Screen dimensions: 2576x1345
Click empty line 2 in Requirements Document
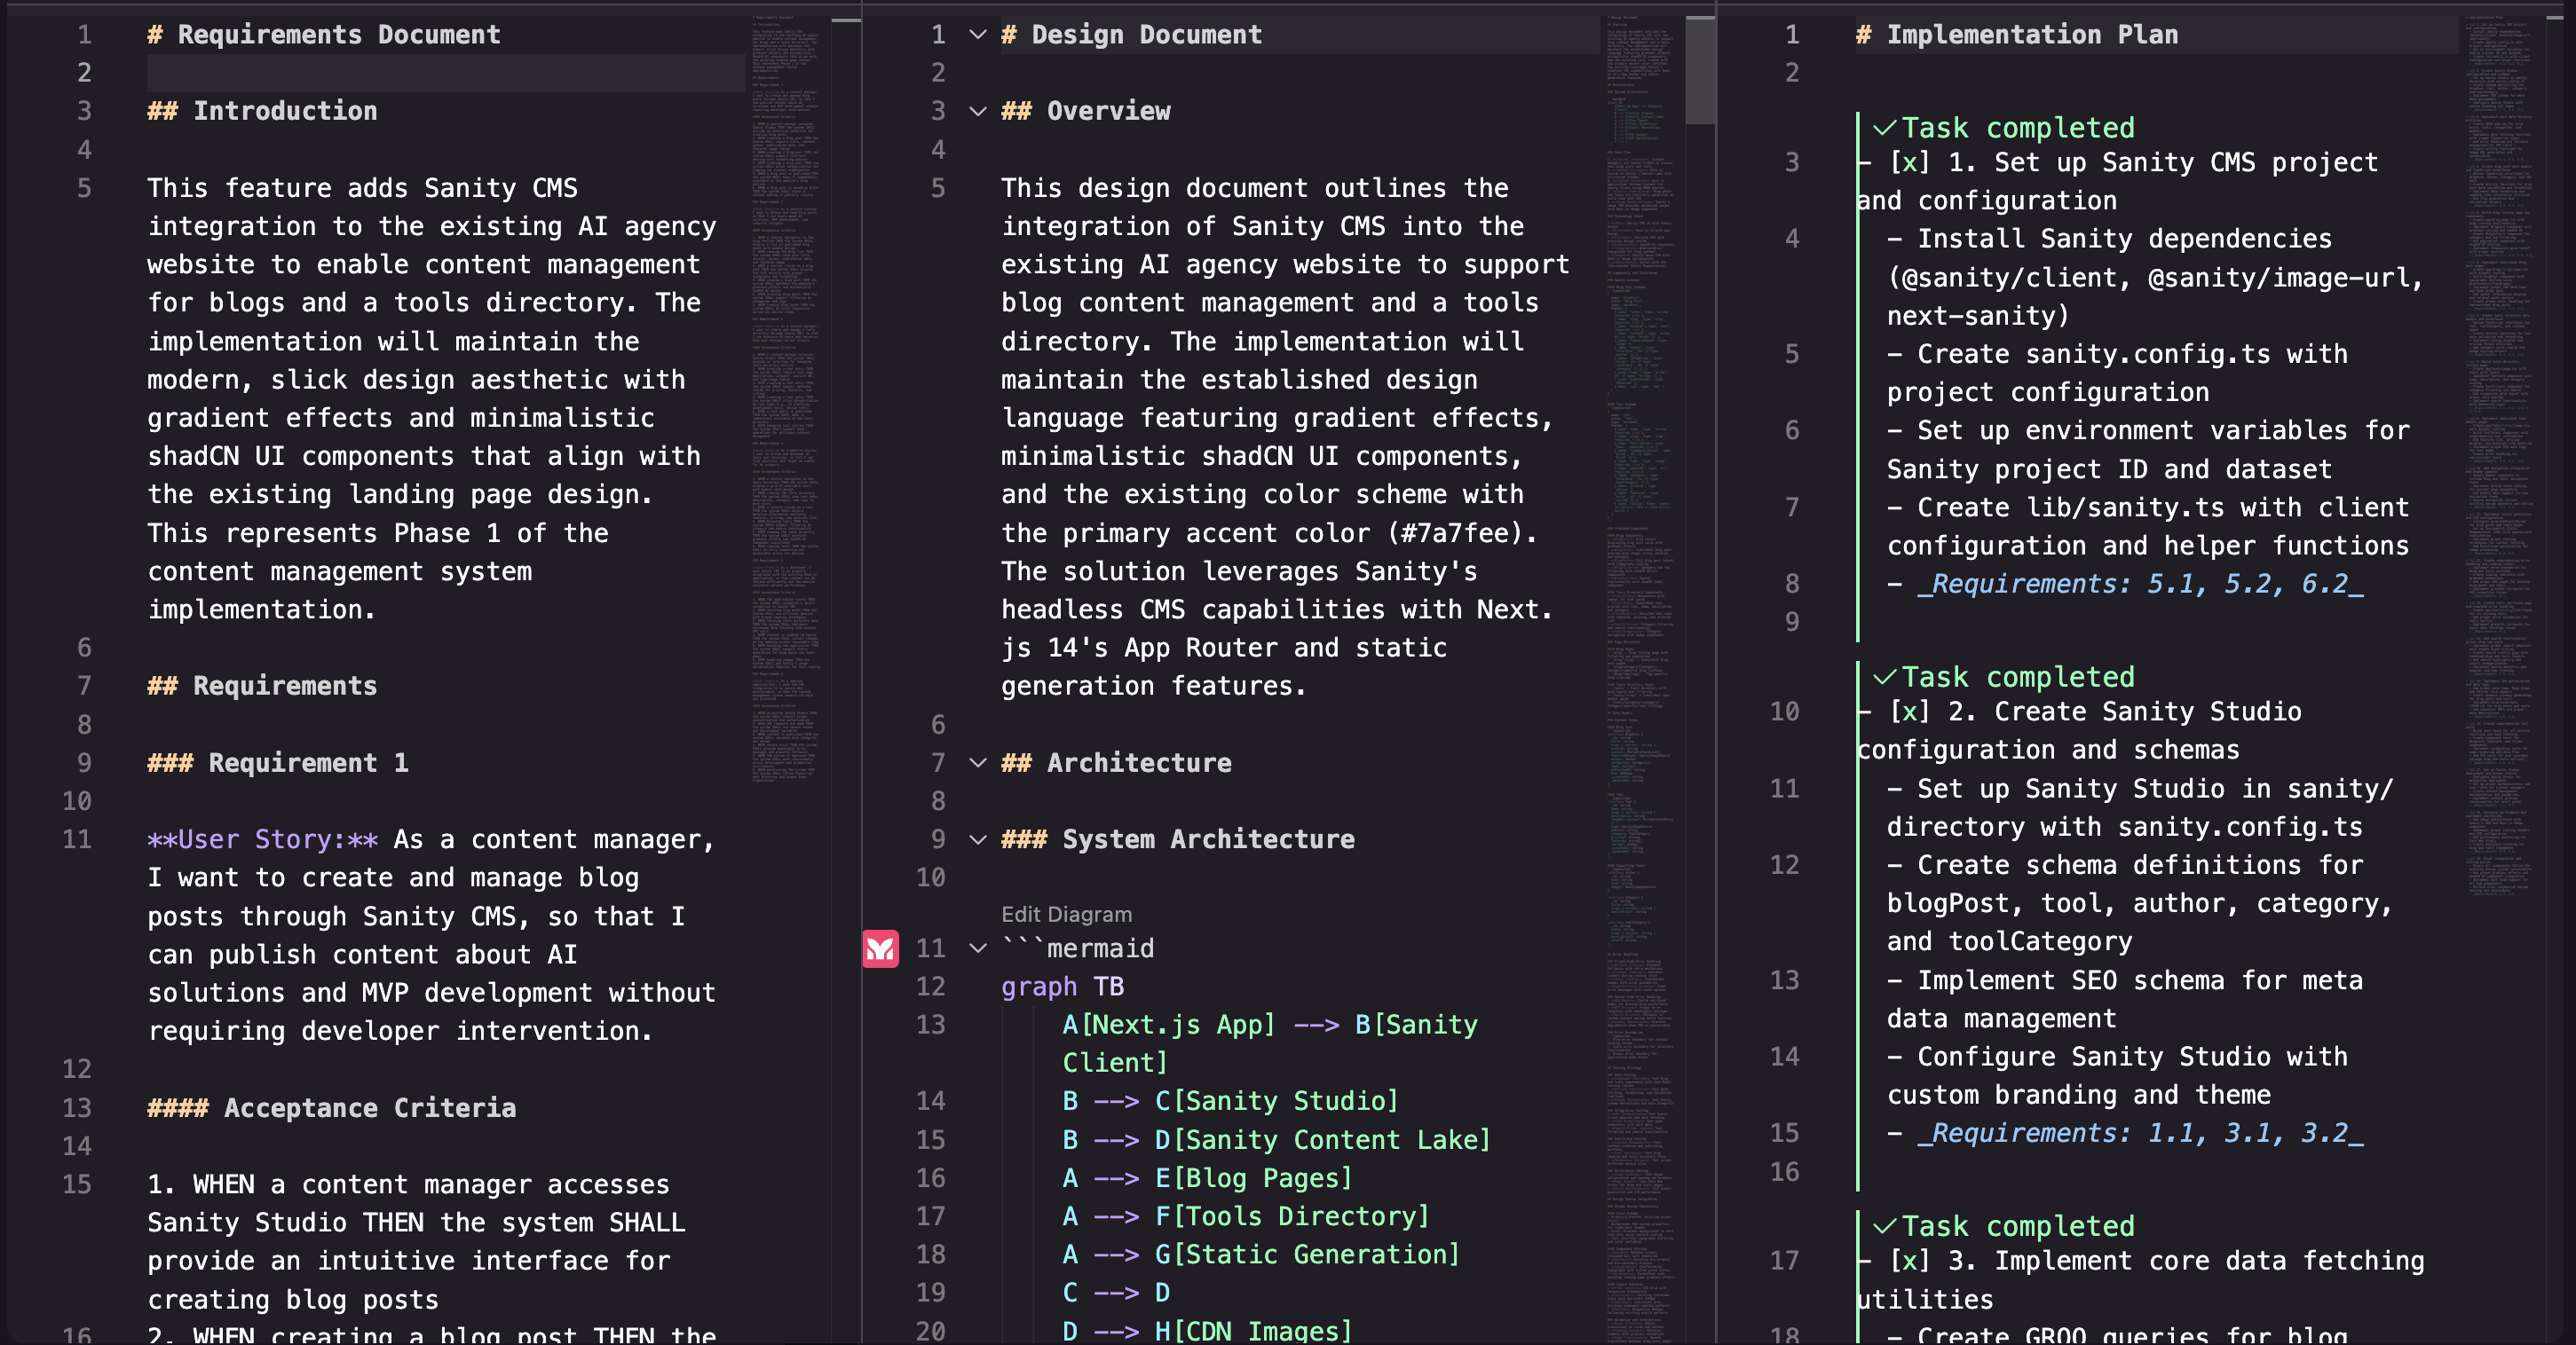coord(446,73)
